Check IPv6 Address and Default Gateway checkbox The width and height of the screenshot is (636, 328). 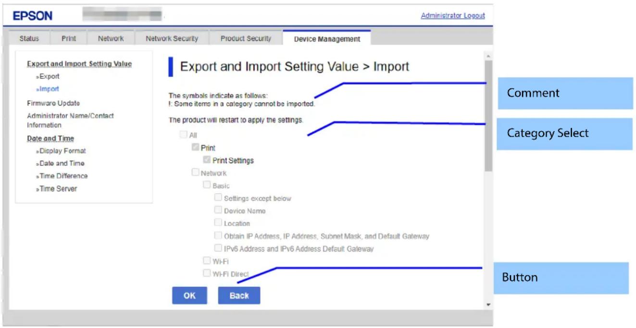point(218,248)
